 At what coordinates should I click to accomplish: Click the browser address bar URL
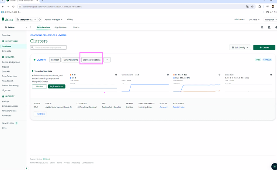point(52,7)
